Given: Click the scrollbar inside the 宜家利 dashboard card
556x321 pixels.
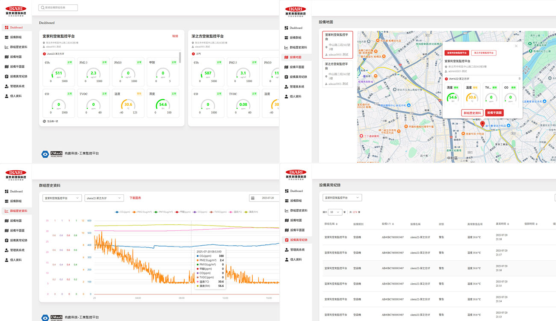Looking at the screenshot, I should point(180,57).
